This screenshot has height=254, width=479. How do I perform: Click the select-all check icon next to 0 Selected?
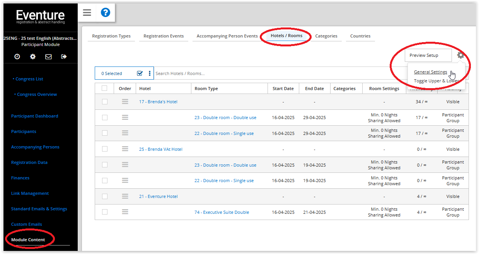coord(140,73)
